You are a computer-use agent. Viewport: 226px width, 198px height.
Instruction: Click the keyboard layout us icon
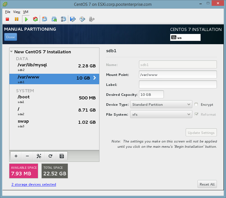click(174, 38)
